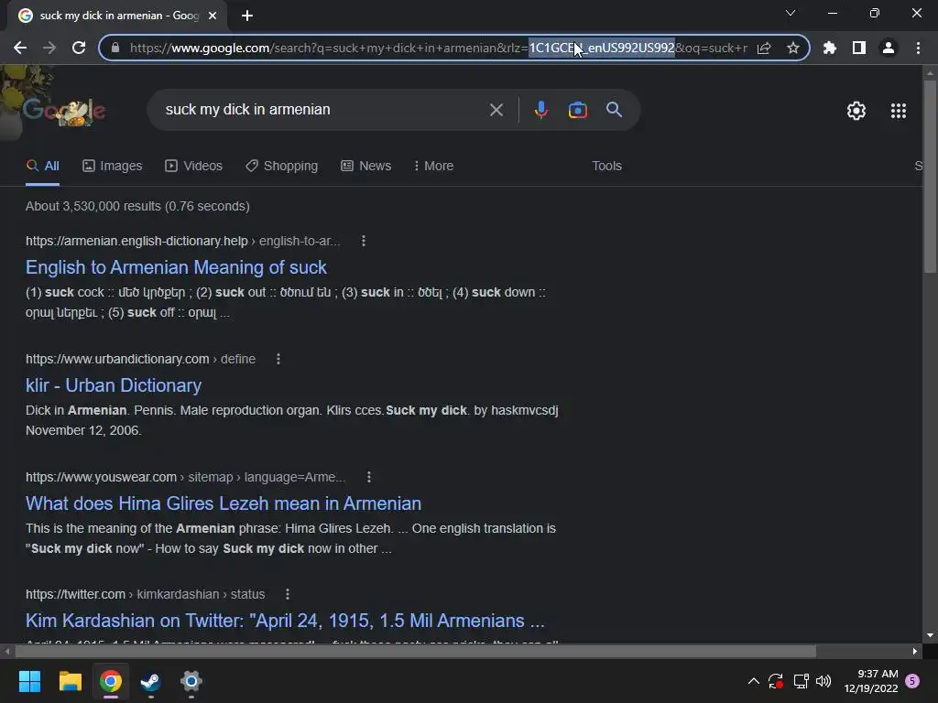The width and height of the screenshot is (938, 703).
Task: Switch to the Shopping tab
Action: coord(282,167)
